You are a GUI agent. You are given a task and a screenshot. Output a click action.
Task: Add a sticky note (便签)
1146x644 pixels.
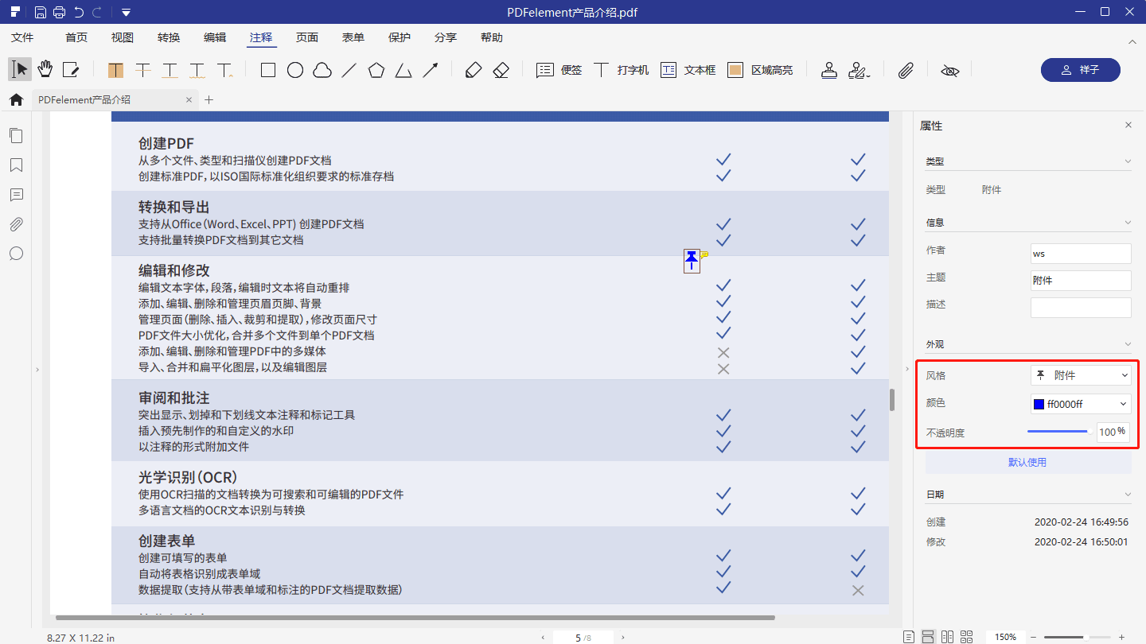[x=559, y=70]
